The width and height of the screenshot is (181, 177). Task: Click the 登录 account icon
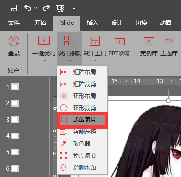point(14,41)
